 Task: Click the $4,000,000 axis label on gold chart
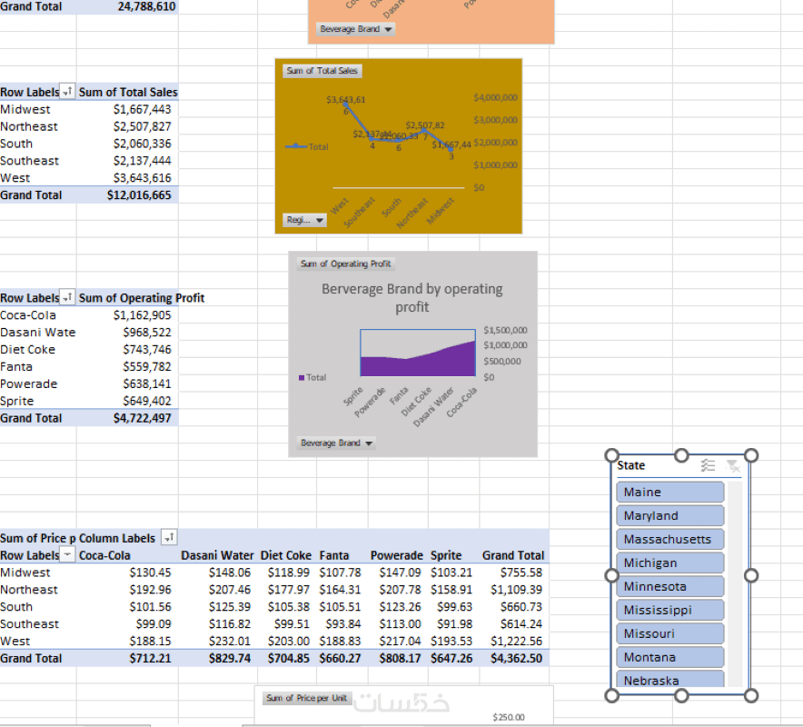tap(495, 97)
